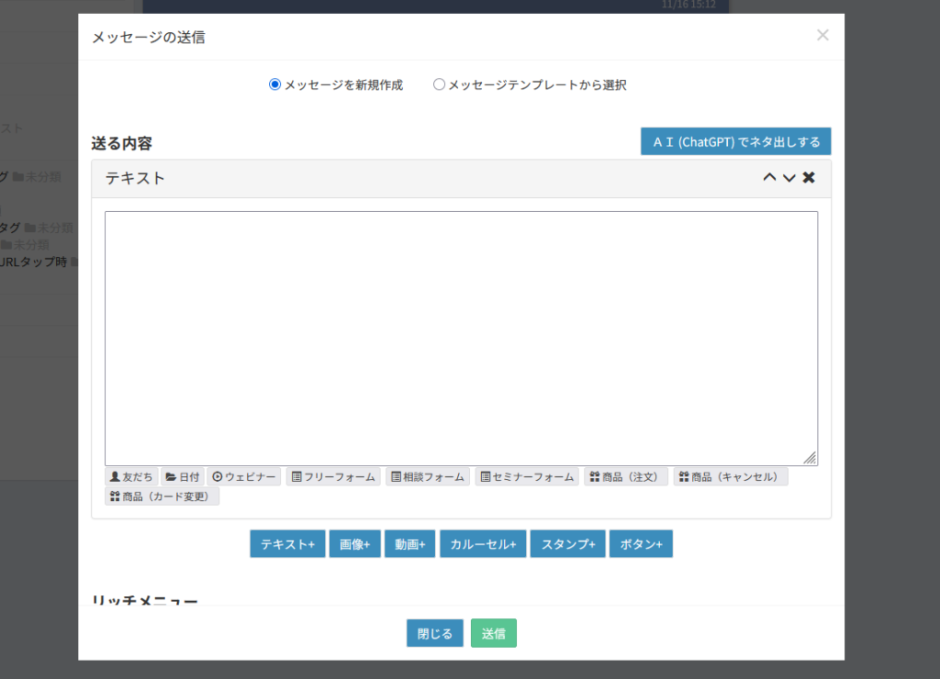Insert the フリーフォーム tag
940x679 pixels.
(x=332, y=477)
